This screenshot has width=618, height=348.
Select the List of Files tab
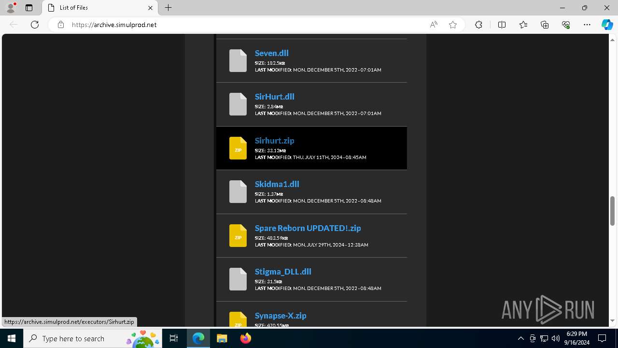(100, 8)
